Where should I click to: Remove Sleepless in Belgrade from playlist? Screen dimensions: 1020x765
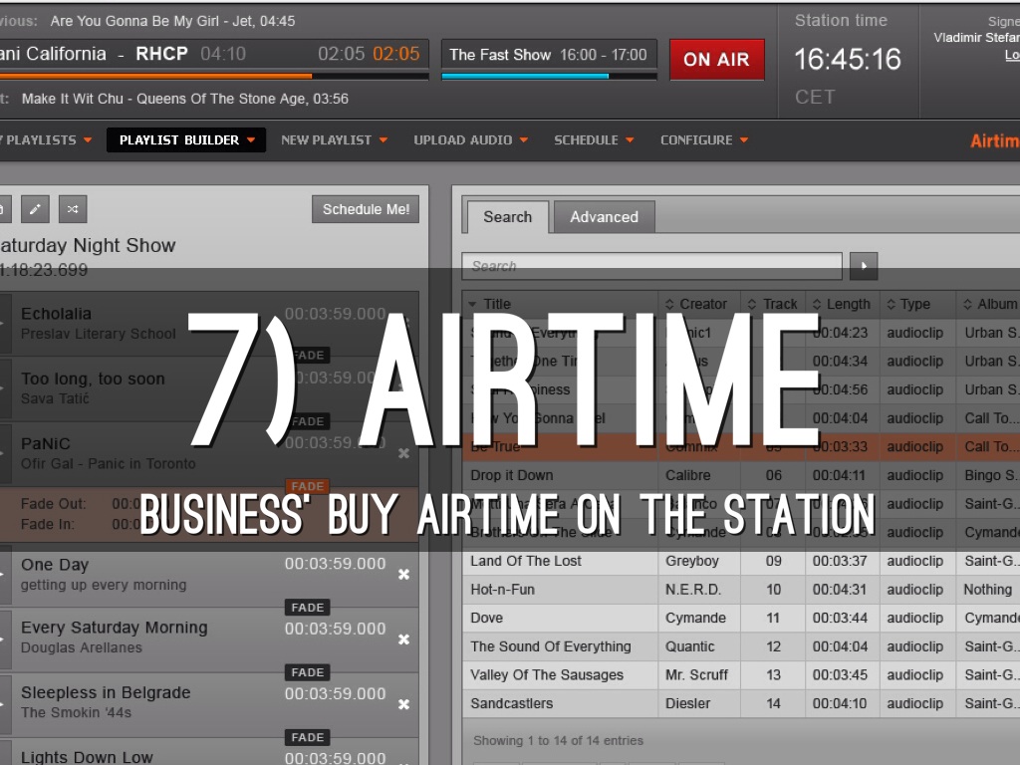click(x=403, y=704)
